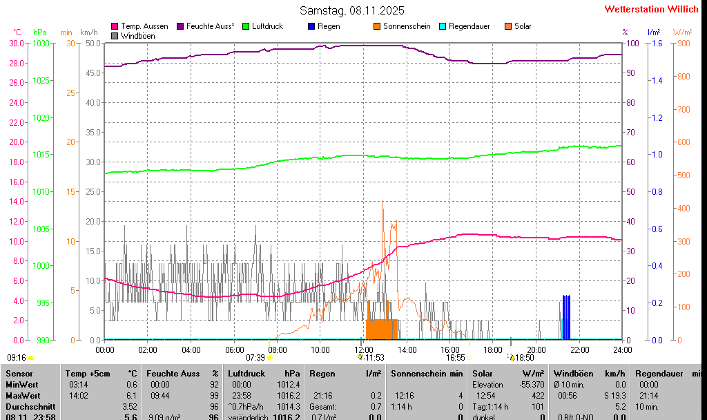Click the purple Feuchte Auss legend square
The image size is (707, 420).
(x=180, y=26)
